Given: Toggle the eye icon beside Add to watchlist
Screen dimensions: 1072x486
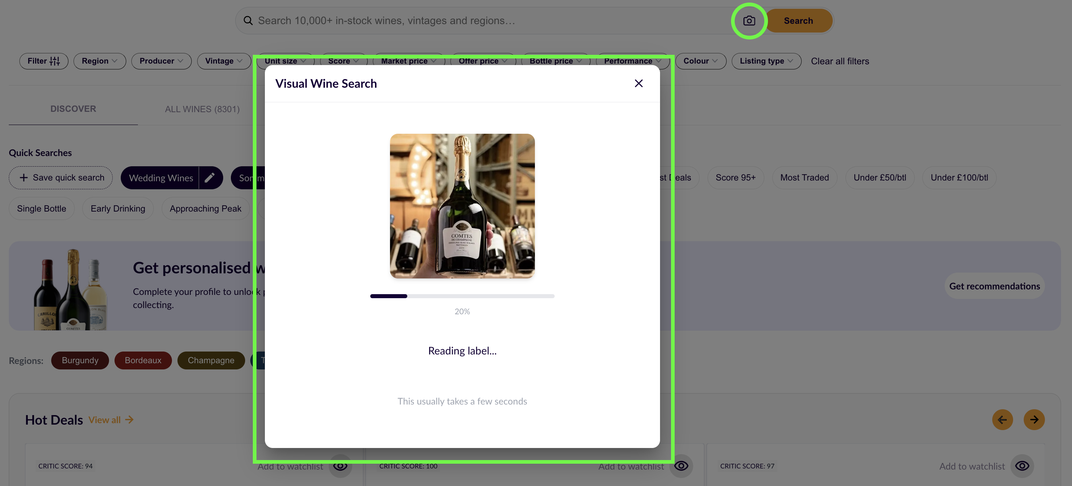Looking at the screenshot, I should (340, 467).
